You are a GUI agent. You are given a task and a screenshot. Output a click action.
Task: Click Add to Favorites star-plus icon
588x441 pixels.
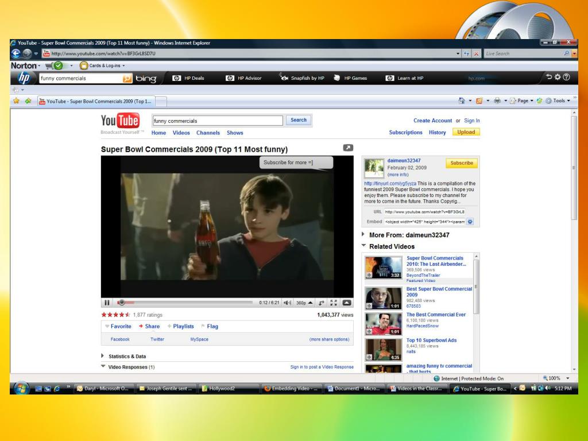pos(28,101)
